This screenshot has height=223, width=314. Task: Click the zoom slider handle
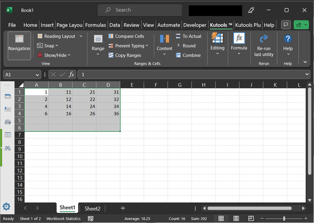(284, 219)
